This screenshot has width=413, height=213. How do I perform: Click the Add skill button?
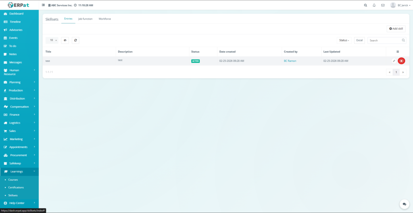[x=396, y=29]
